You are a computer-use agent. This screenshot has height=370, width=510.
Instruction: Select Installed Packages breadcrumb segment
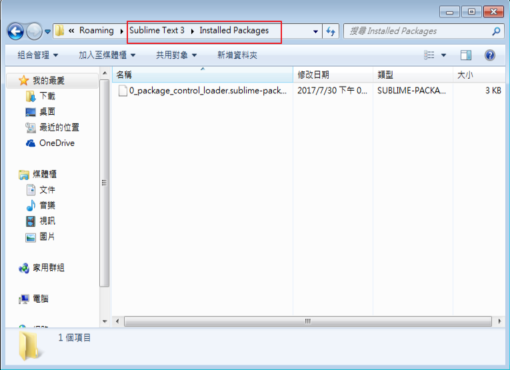tap(234, 31)
